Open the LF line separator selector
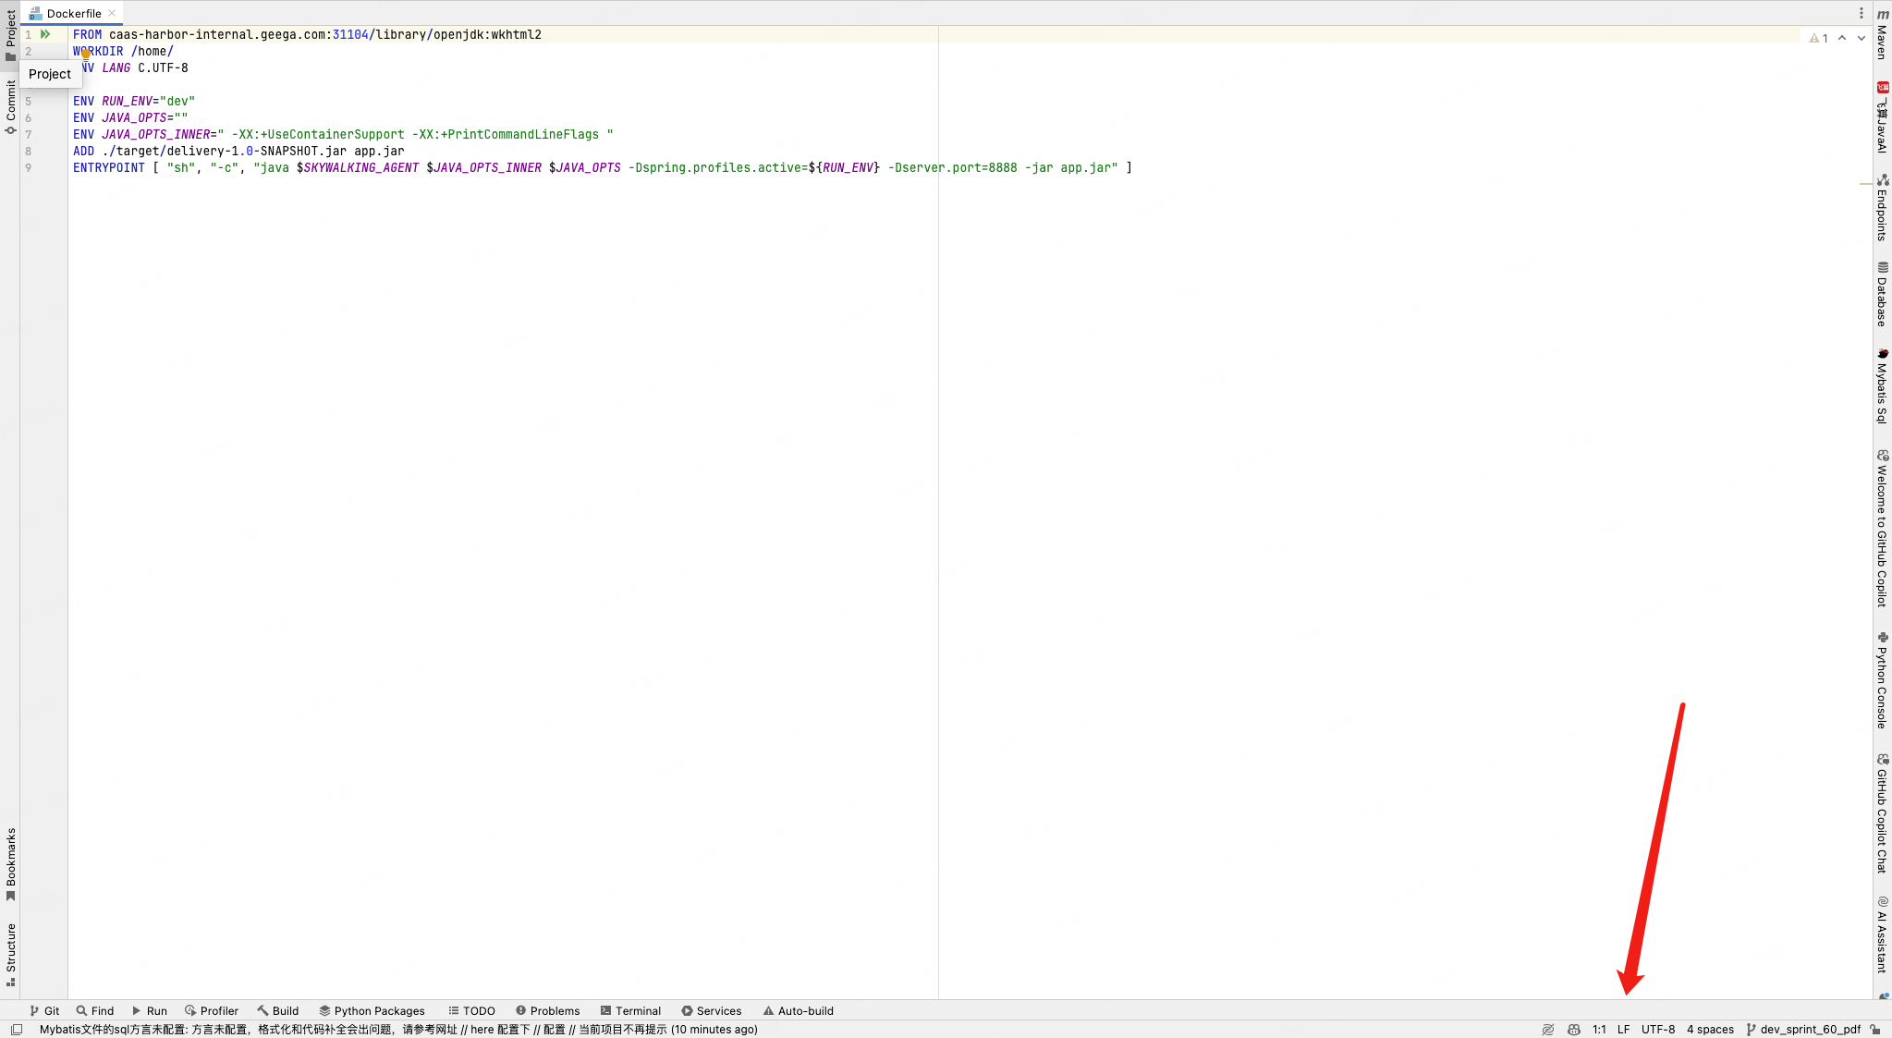This screenshot has height=1038, width=1892. [1623, 1029]
